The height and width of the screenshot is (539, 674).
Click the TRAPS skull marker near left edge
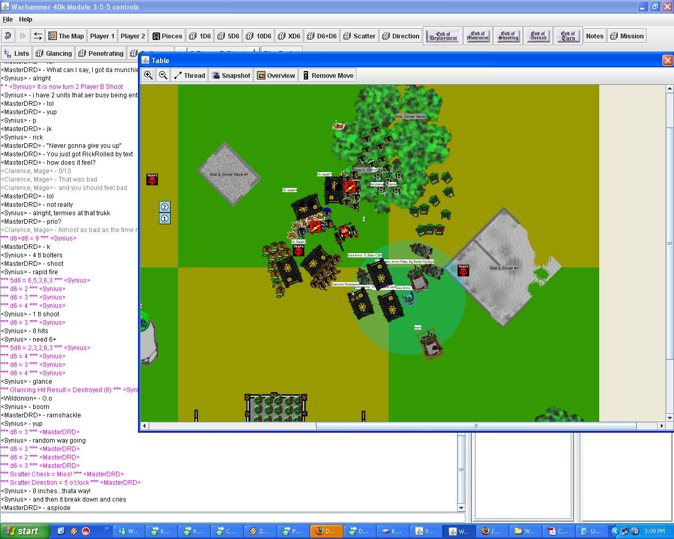click(x=152, y=179)
